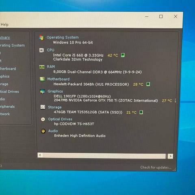Click the motherboard temperature indicator icon
The image size is (195, 195).
[x=148, y=84]
